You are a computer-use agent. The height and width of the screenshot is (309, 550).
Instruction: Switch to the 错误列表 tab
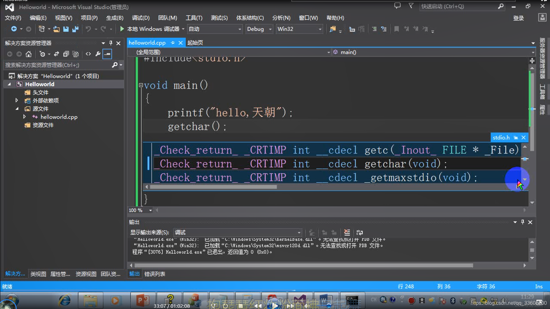point(155,274)
